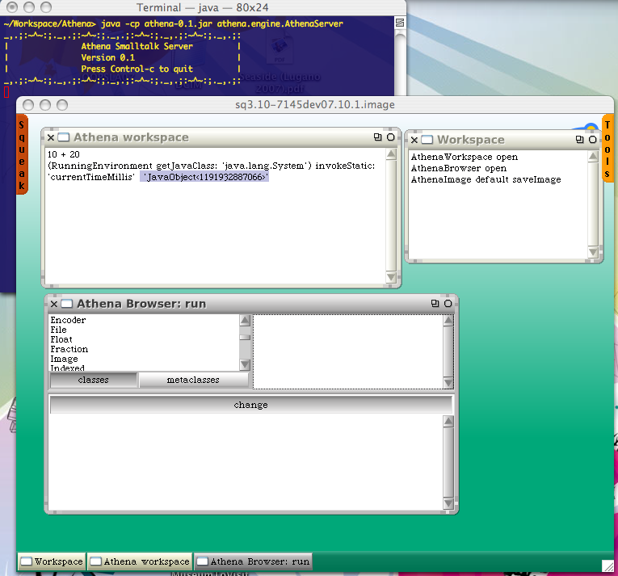Click the up arrow of the class list scrollbar

tap(245, 320)
